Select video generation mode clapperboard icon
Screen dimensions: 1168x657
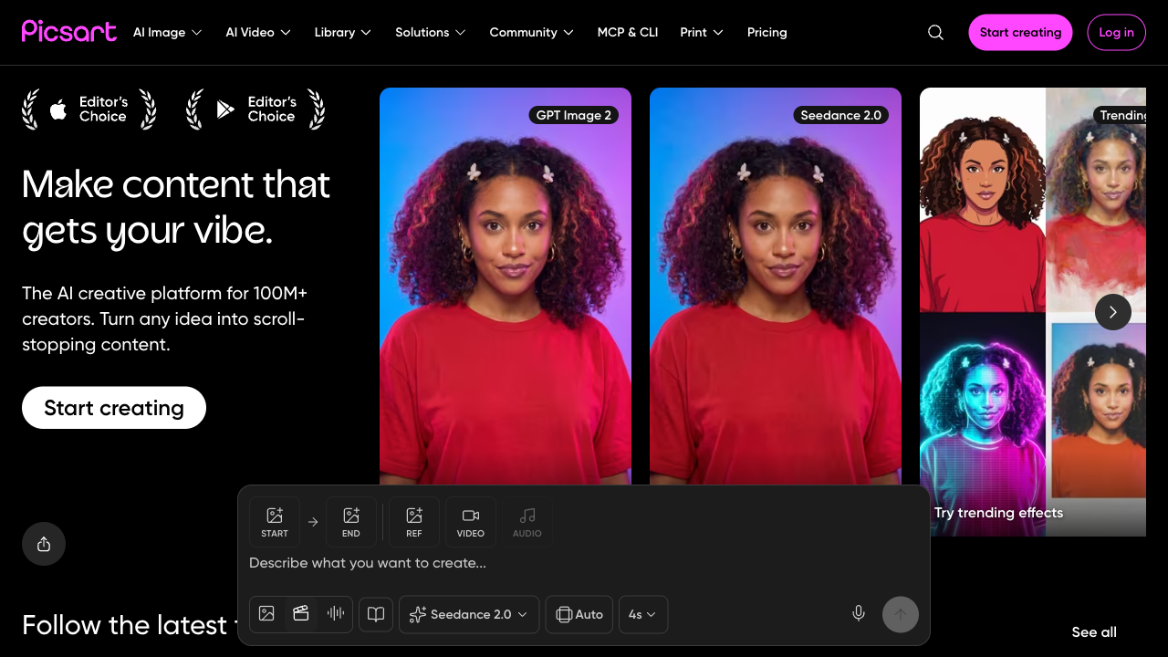point(301,614)
